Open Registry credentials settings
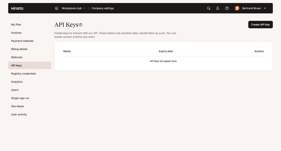This screenshot has height=151, width=281. point(23,74)
